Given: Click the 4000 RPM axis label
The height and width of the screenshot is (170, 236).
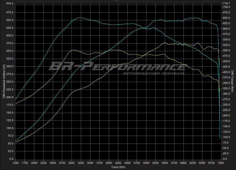Looking at the screenshot, I should (x=109, y=162).
